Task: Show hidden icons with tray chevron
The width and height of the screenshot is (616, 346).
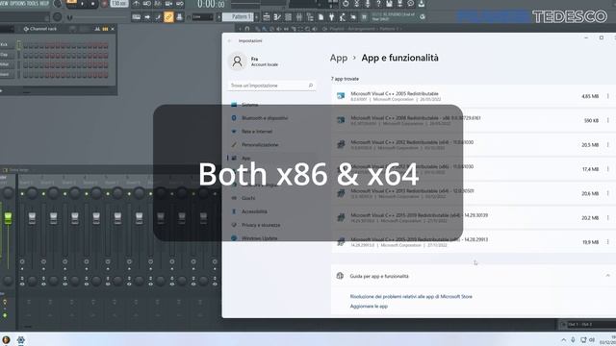Action: [563, 340]
